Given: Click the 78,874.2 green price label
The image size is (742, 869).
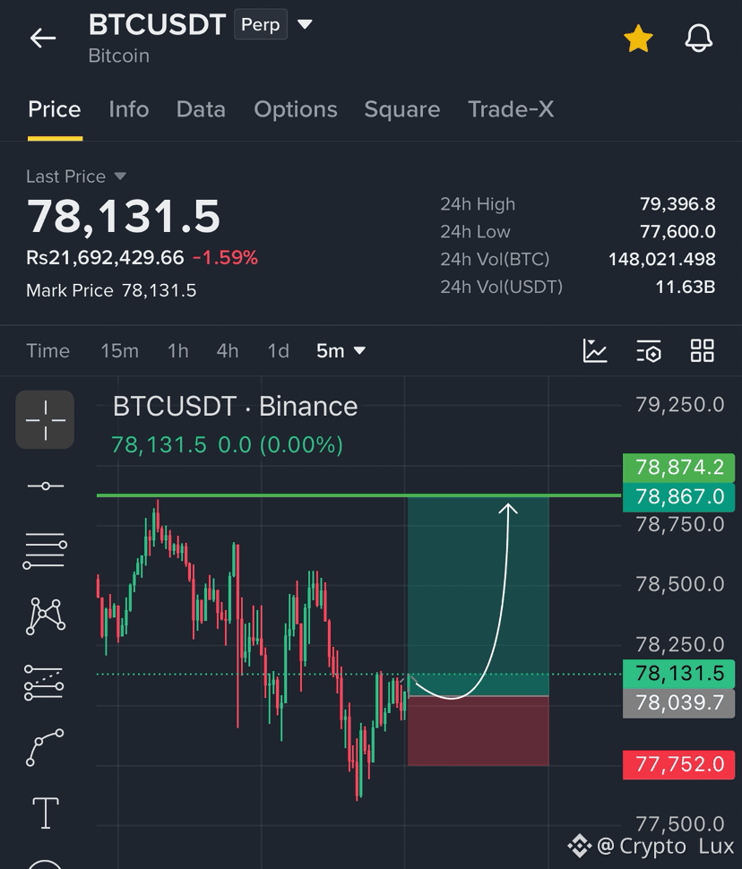Looking at the screenshot, I should tap(678, 467).
